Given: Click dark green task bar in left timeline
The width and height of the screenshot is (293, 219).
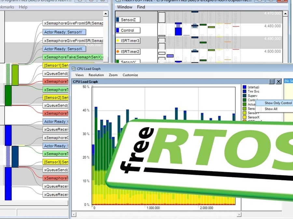Looking at the screenshot, I should point(8,95).
